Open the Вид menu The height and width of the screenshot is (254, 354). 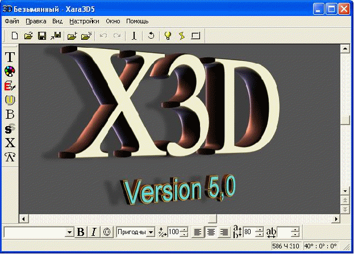(x=57, y=21)
